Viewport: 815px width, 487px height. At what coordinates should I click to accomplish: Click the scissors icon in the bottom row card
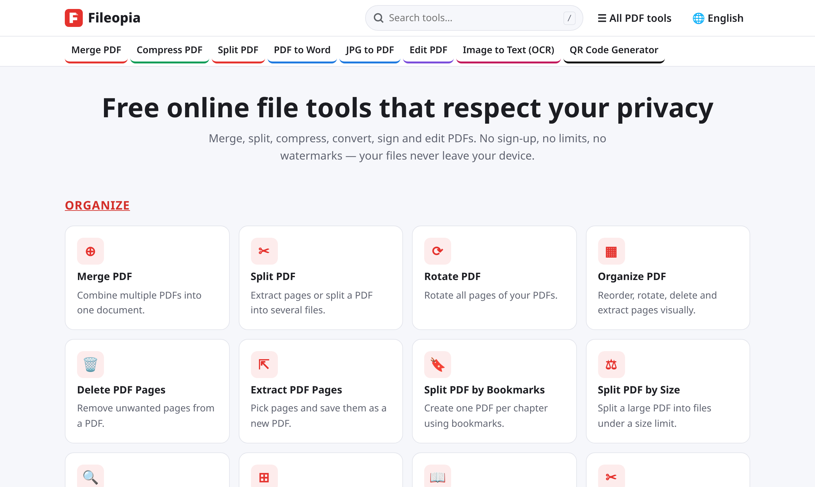[611, 477]
